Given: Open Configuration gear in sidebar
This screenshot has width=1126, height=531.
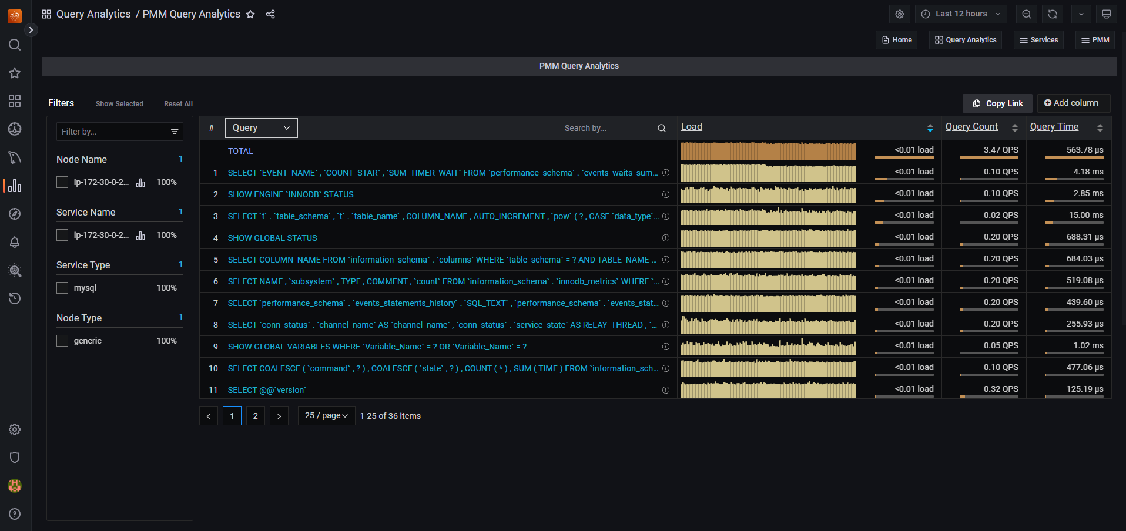Looking at the screenshot, I should (15, 429).
